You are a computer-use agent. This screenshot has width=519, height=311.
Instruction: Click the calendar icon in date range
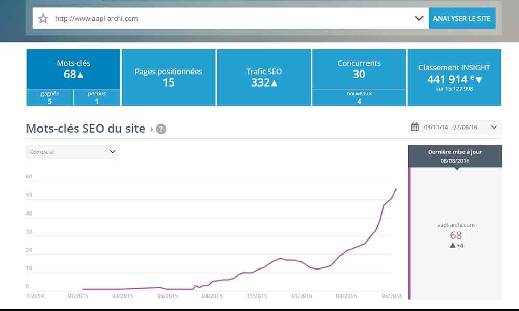415,127
